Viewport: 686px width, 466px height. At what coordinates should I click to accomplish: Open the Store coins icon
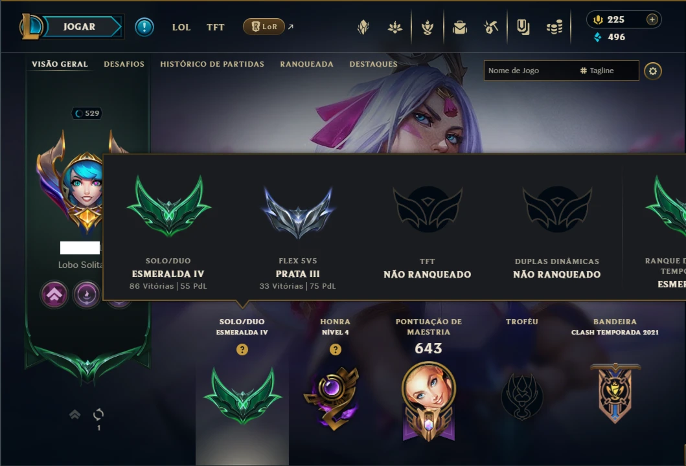(555, 28)
